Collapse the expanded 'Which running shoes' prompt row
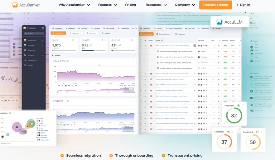This screenshot has width=275, height=160. (x=195, y=46)
